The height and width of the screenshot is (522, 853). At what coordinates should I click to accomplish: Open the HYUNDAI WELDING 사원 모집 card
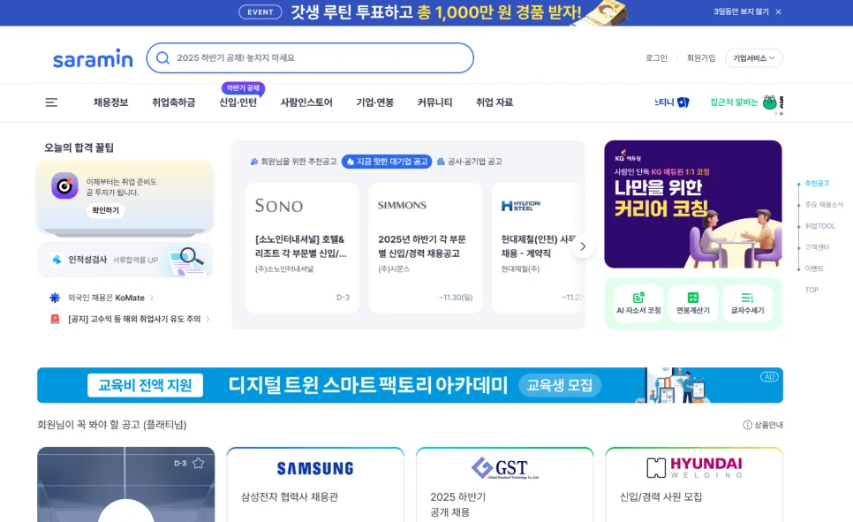pyautogui.click(x=694, y=484)
